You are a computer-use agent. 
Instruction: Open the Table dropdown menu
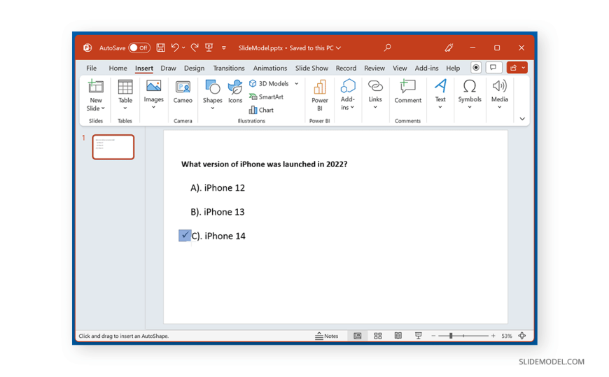click(125, 107)
